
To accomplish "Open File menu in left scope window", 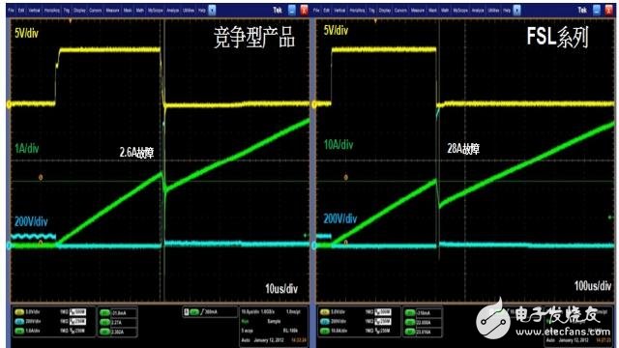I will [x=12, y=11].
